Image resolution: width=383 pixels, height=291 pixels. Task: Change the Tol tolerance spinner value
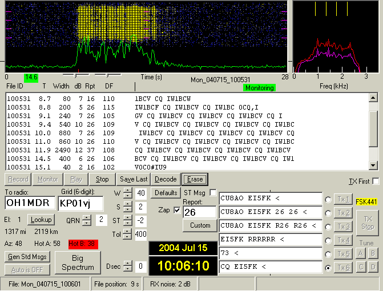click(x=127, y=234)
